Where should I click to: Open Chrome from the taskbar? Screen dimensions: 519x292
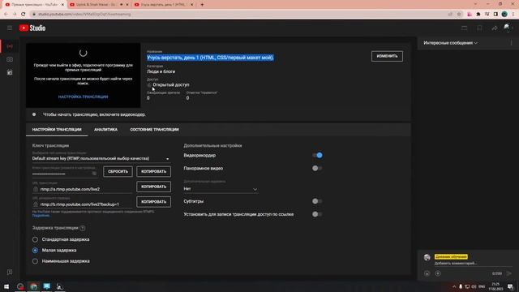[x=33, y=286]
